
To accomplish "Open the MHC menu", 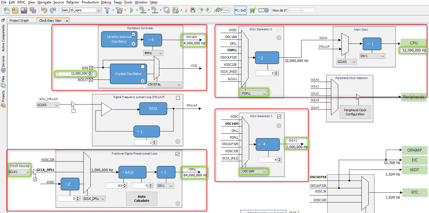I will [x=21, y=2].
